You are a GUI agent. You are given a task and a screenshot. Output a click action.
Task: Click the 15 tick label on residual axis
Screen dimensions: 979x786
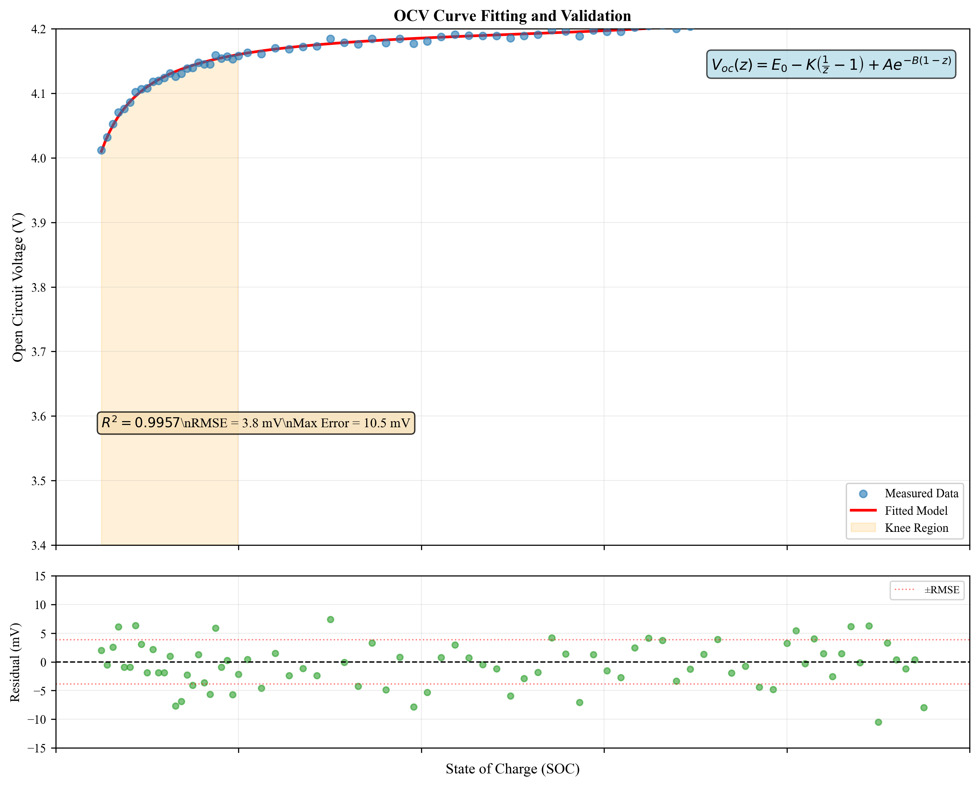click(x=40, y=576)
